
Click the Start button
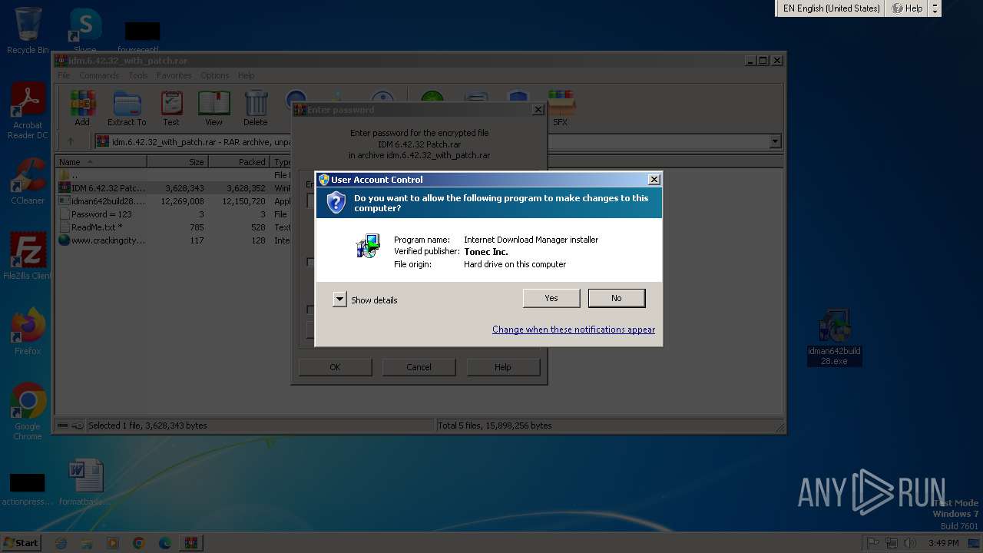(21, 542)
